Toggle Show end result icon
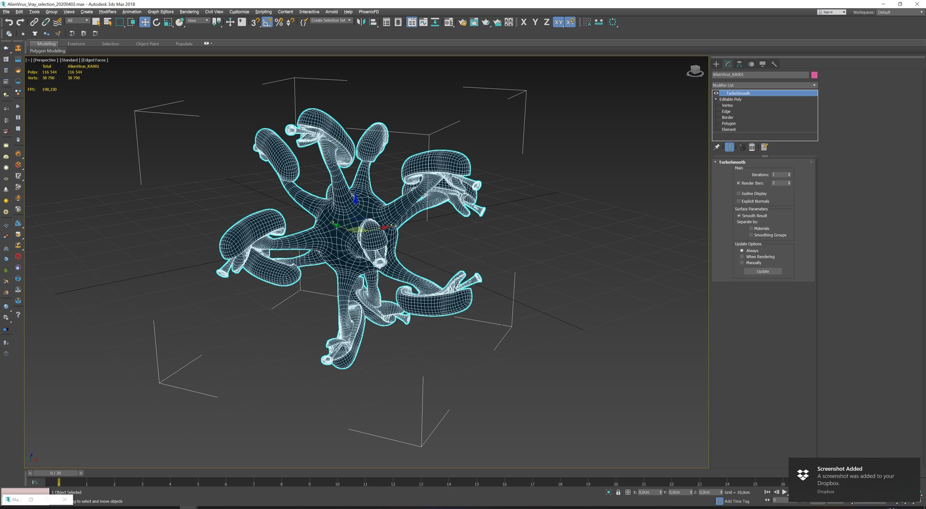 (729, 147)
